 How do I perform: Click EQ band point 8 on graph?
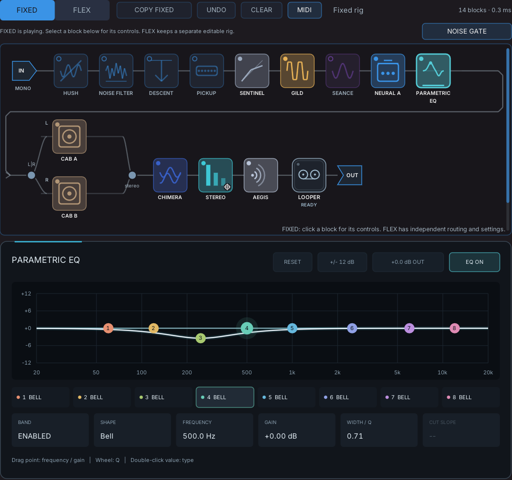point(454,328)
